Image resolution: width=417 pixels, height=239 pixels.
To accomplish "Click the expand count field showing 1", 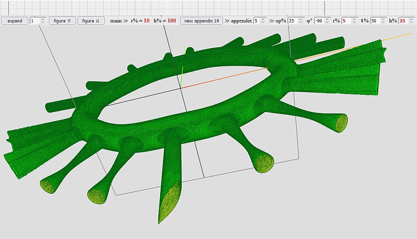I will coord(35,21).
